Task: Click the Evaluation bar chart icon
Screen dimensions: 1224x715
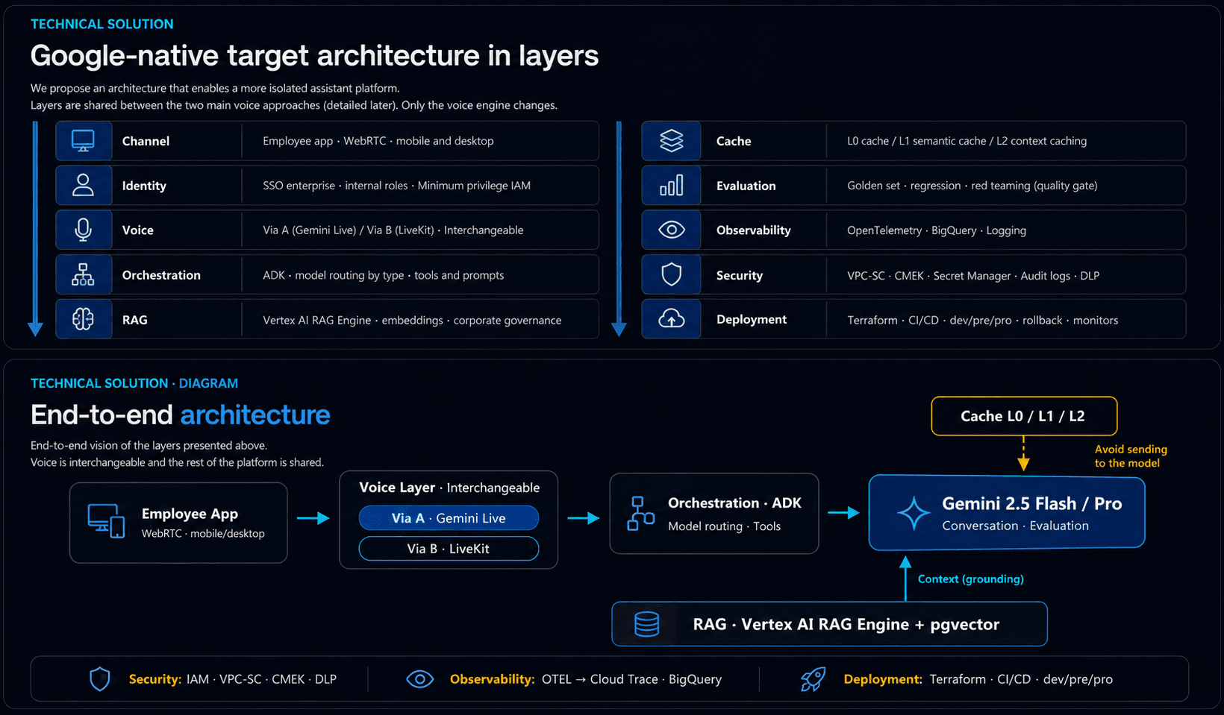Action: (672, 186)
